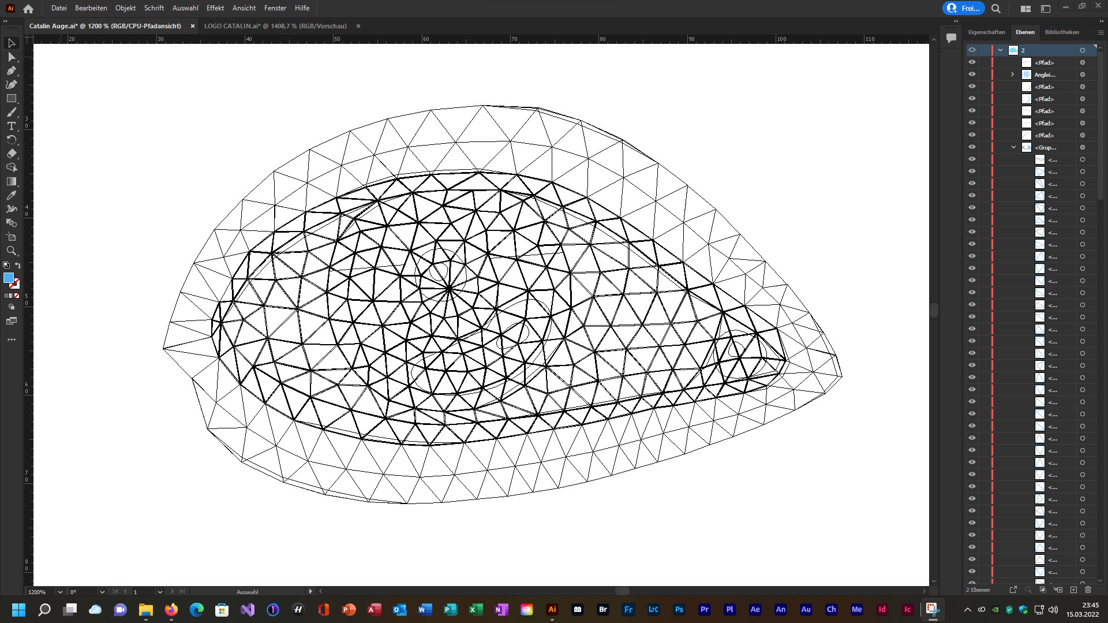
Task: Activate the Eraser tool
Action: click(11, 154)
